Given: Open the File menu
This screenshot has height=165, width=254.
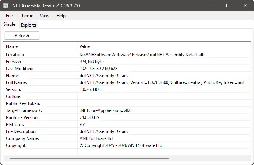Looking at the screenshot, I should [9, 16].
